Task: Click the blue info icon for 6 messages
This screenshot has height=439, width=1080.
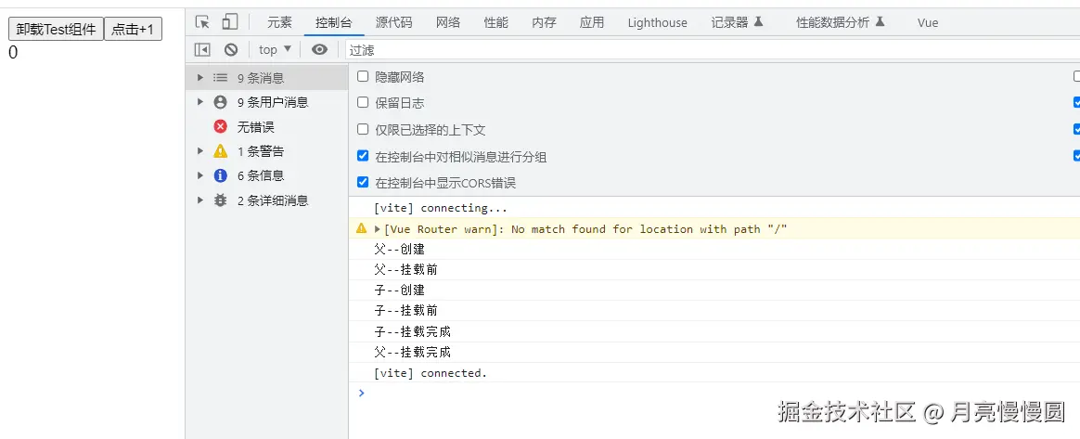Action: tap(221, 175)
